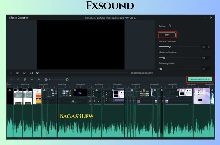Toggle eye on the final clip at timeline end
220x145 pixels.
pos(212,90)
